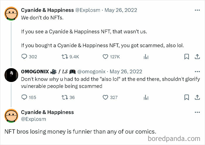Share the first Cyanide & Happiness tweet
Screen dimensions: 205x145
[197, 57]
